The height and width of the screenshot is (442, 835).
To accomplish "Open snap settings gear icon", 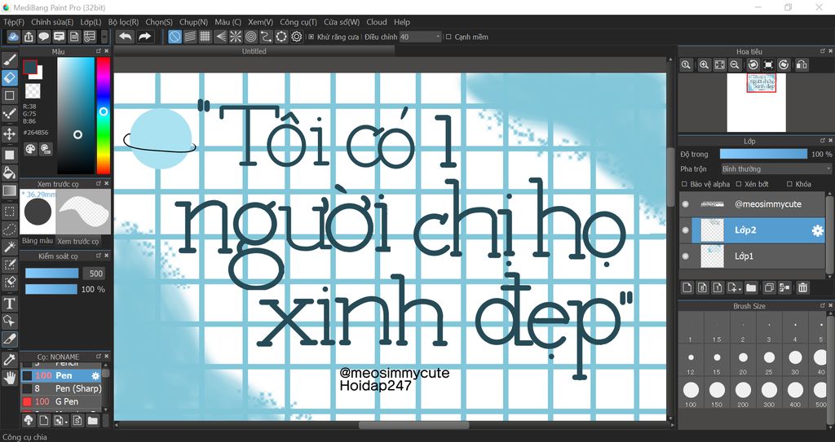I will 297,37.
